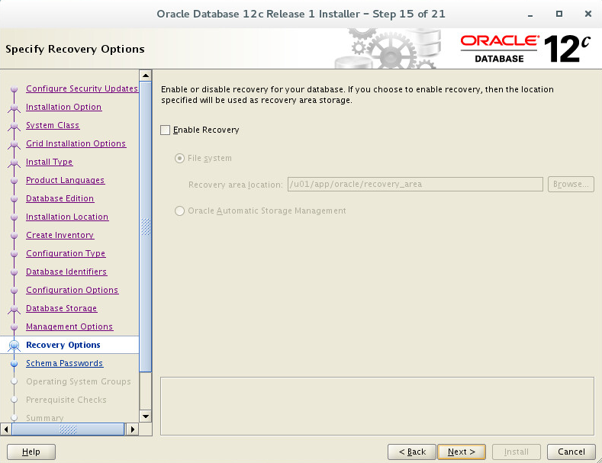Viewport: 602px width, 463px height.
Task: Click the step bullet beside Prerequisite Checks
Action: tap(14, 400)
